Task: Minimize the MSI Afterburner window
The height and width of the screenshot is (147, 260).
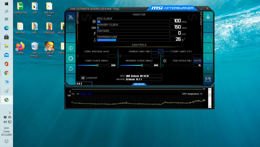Action: pyautogui.click(x=201, y=8)
